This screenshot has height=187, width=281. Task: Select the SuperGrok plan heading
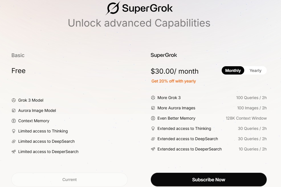164,55
